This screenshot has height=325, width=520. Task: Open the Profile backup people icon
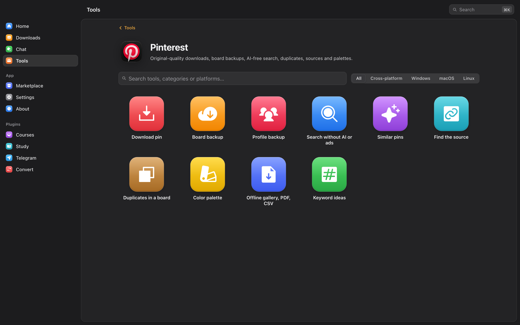(x=268, y=114)
